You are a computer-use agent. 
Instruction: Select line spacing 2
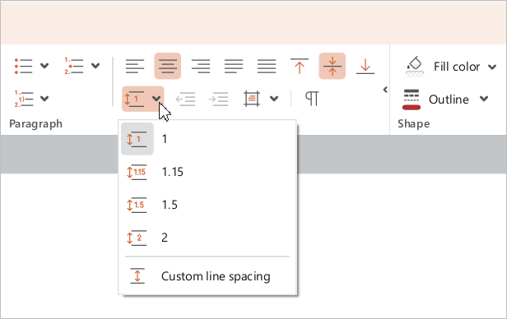(207, 238)
